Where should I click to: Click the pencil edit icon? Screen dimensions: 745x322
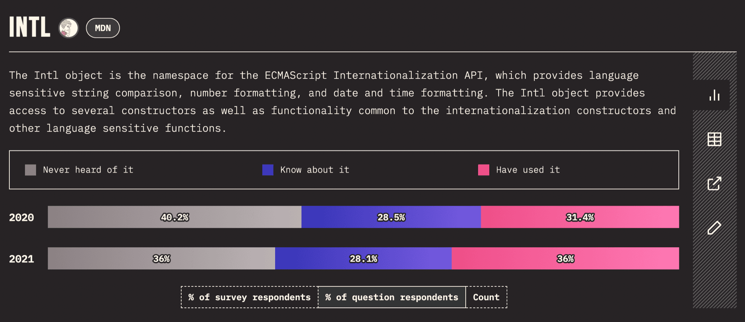pos(714,228)
